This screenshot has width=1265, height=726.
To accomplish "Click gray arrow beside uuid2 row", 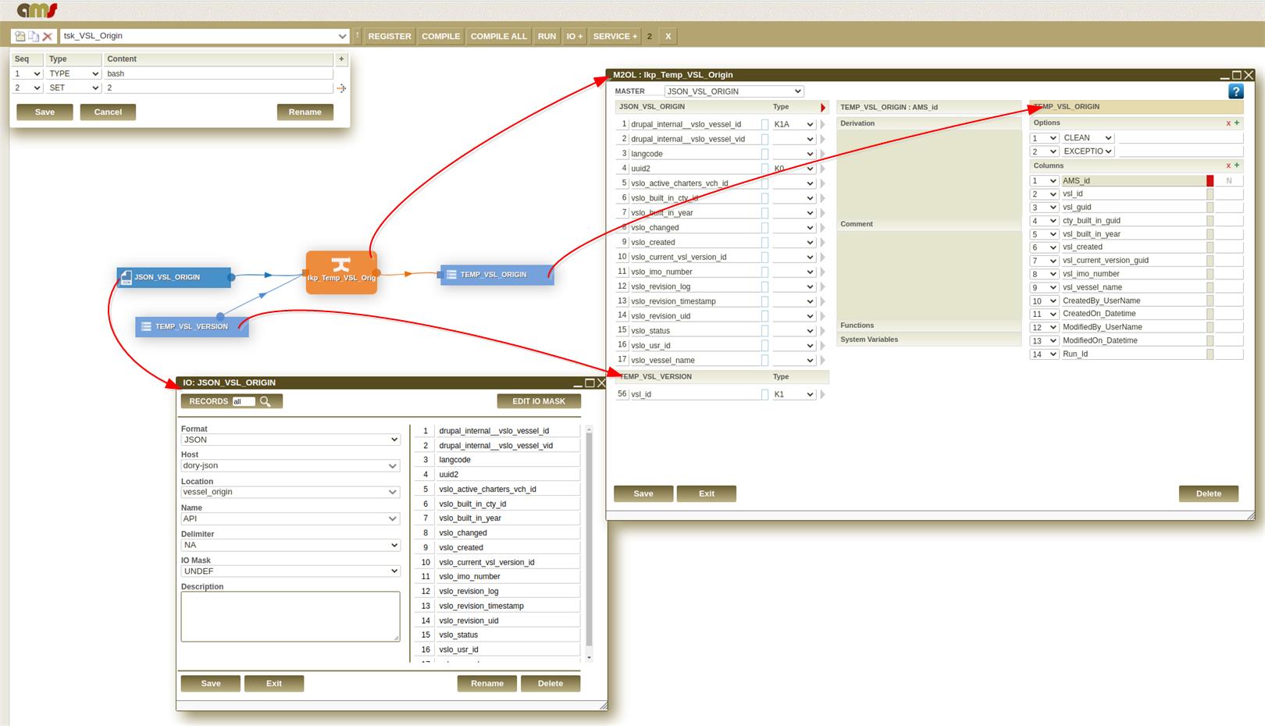I will tap(823, 169).
